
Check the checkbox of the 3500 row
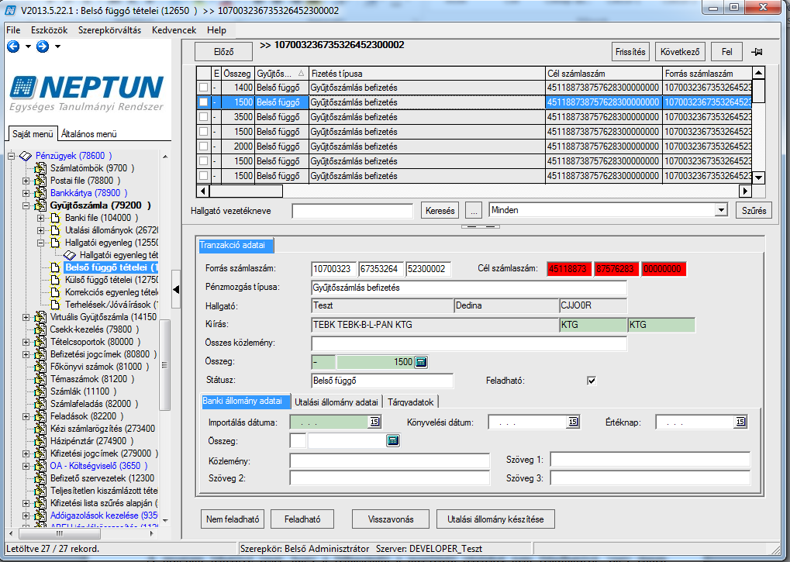coord(204,117)
